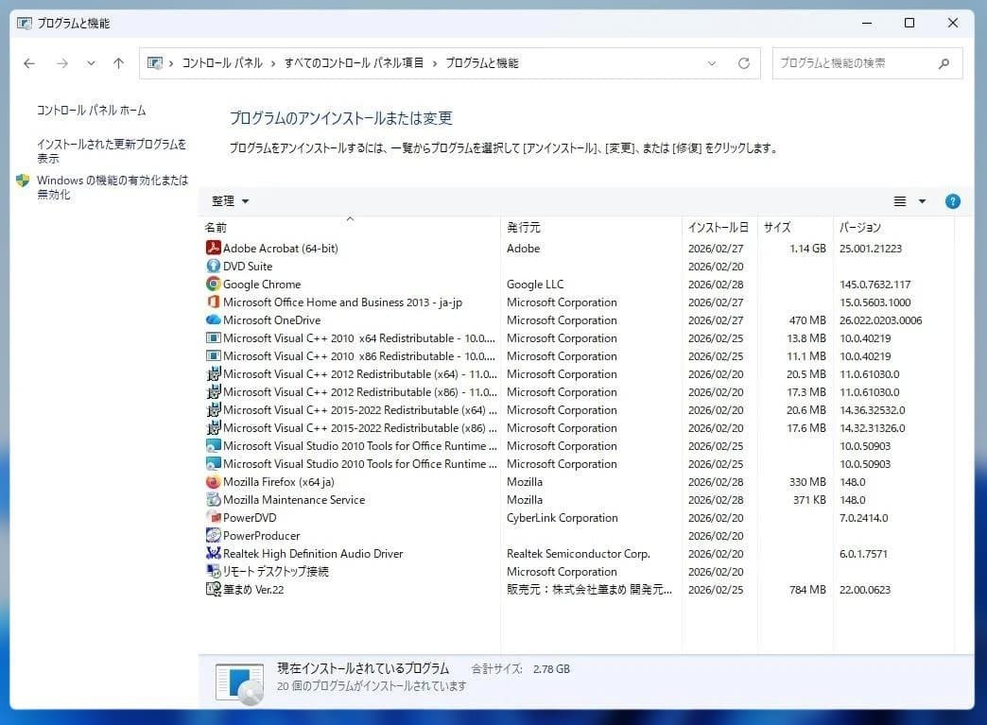
Task: Click the installed programs thumbnail in details pane
Action: click(240, 683)
